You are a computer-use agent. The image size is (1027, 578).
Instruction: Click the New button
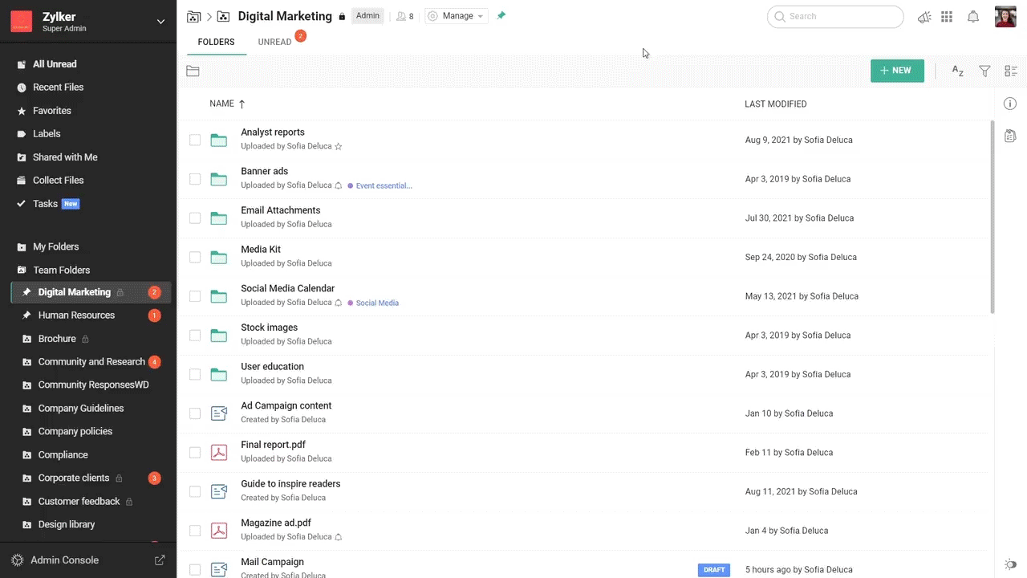click(897, 71)
